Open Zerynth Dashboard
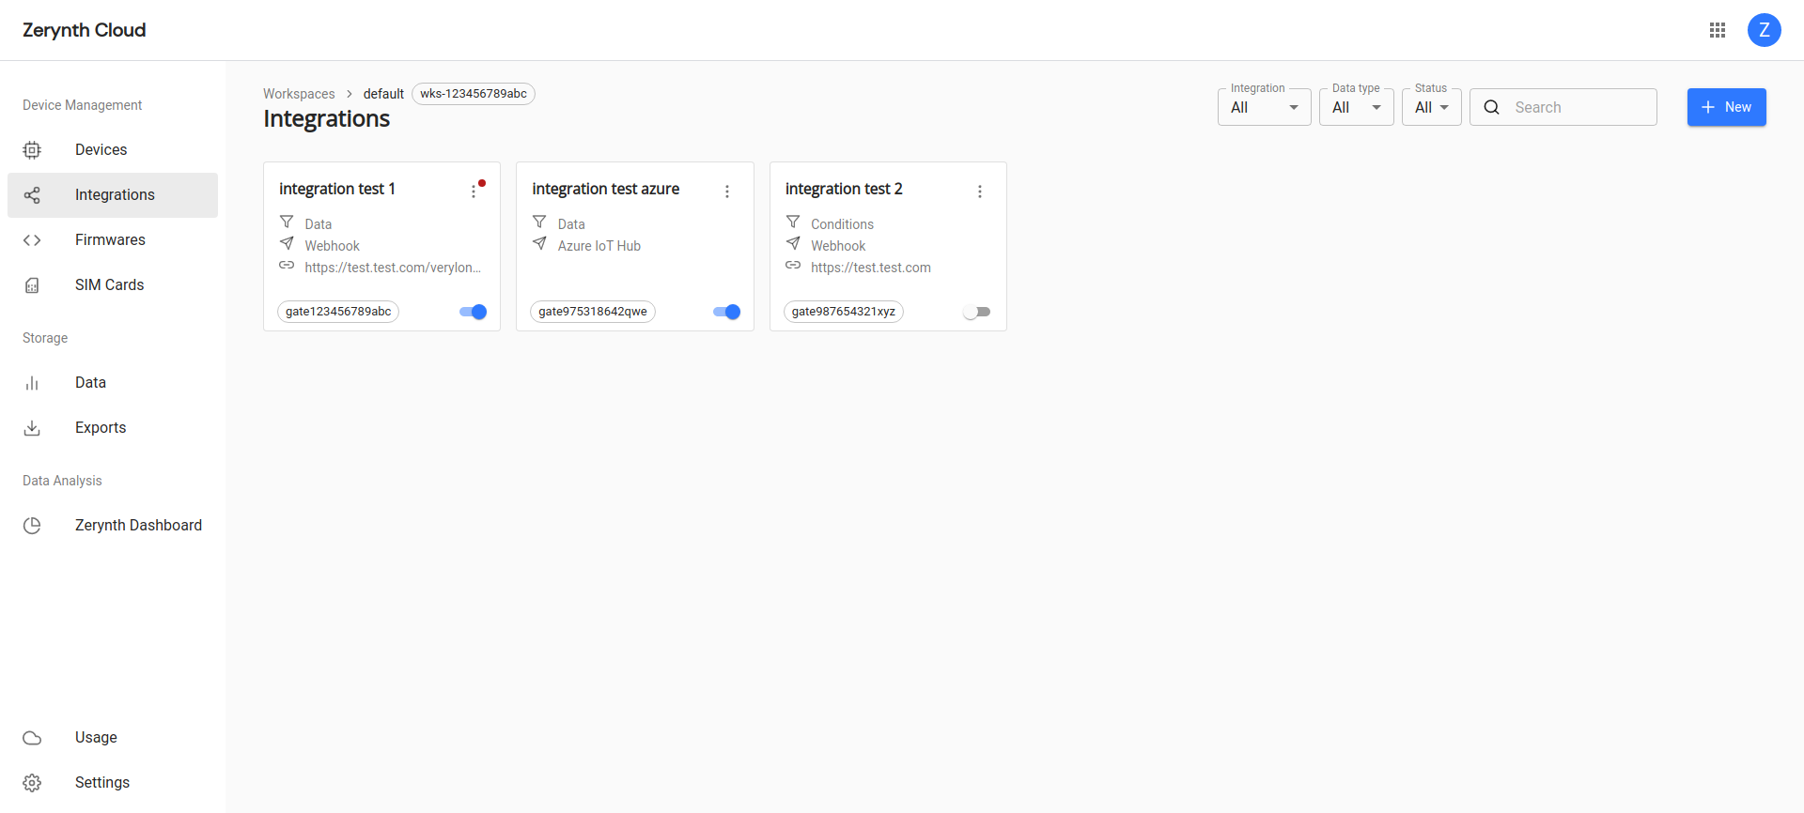 click(x=113, y=526)
